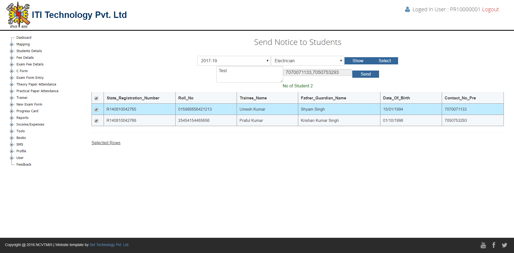The image size is (514, 253).
Task: Open the Facebook icon in footer
Action: (x=494, y=245)
